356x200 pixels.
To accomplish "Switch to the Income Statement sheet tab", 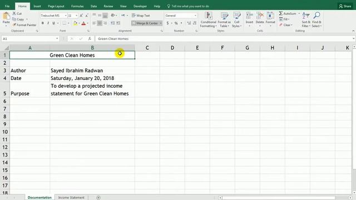I will pyautogui.click(x=71, y=198).
